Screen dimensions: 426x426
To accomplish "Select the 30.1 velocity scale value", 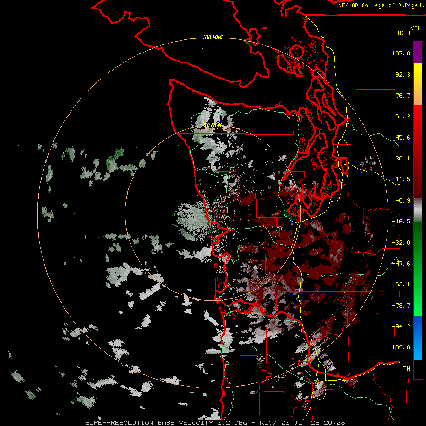I will click(403, 159).
